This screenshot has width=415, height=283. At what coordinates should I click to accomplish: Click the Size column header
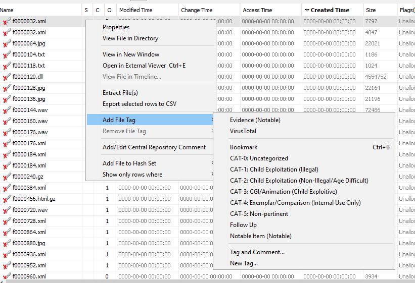[x=371, y=10]
